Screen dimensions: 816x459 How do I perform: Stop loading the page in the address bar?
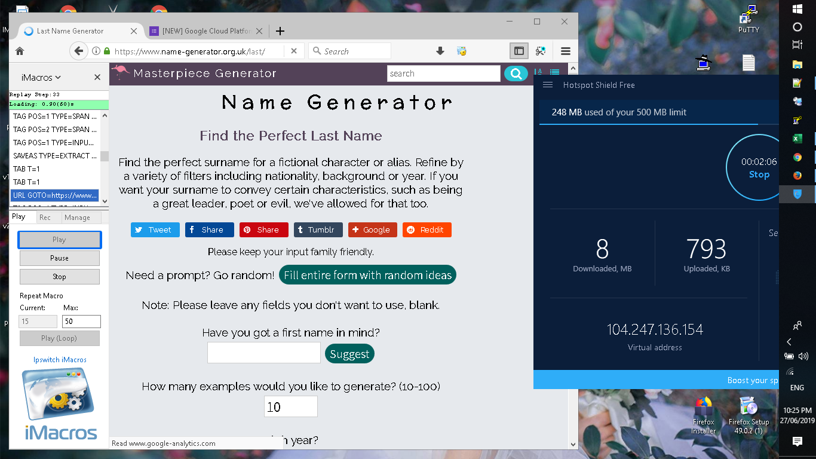[x=293, y=51]
